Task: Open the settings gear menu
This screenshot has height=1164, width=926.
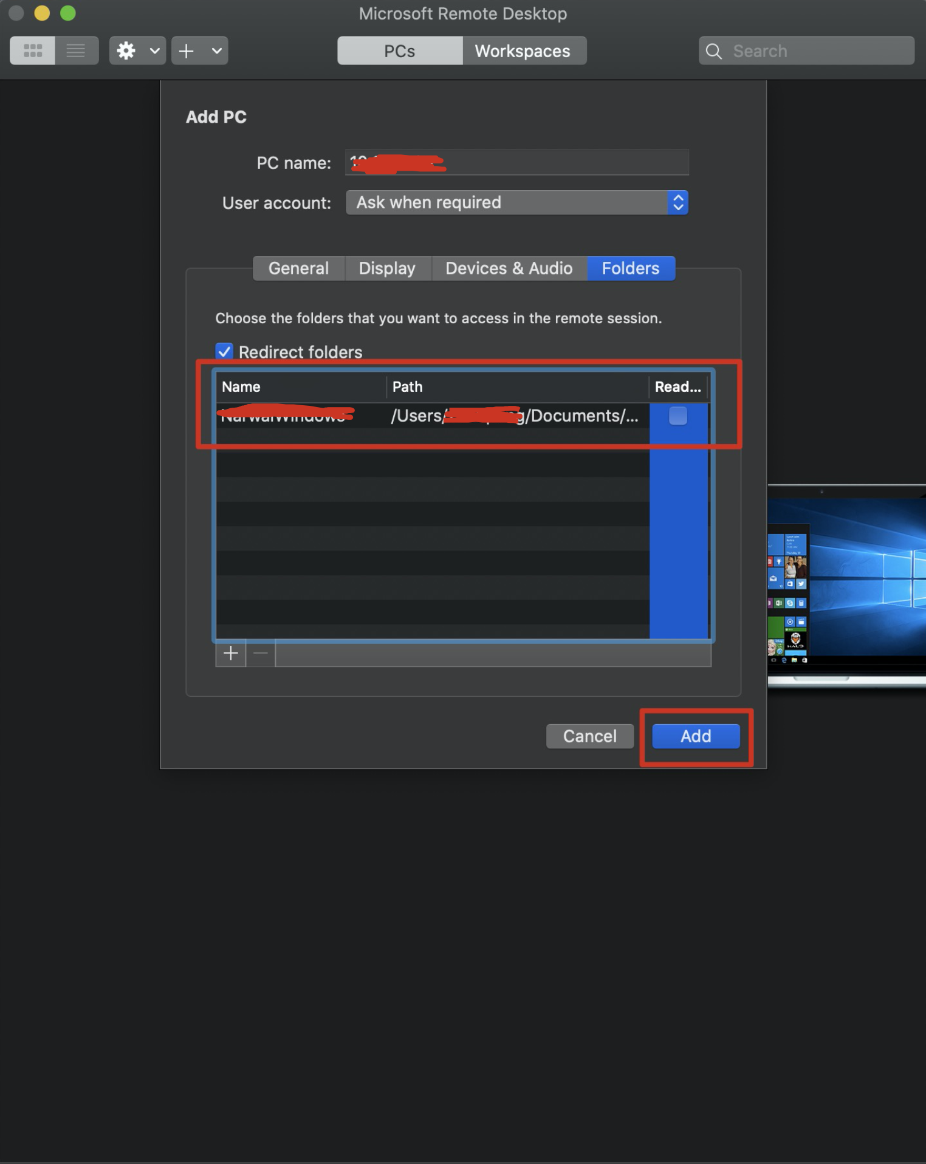Action: [x=126, y=50]
